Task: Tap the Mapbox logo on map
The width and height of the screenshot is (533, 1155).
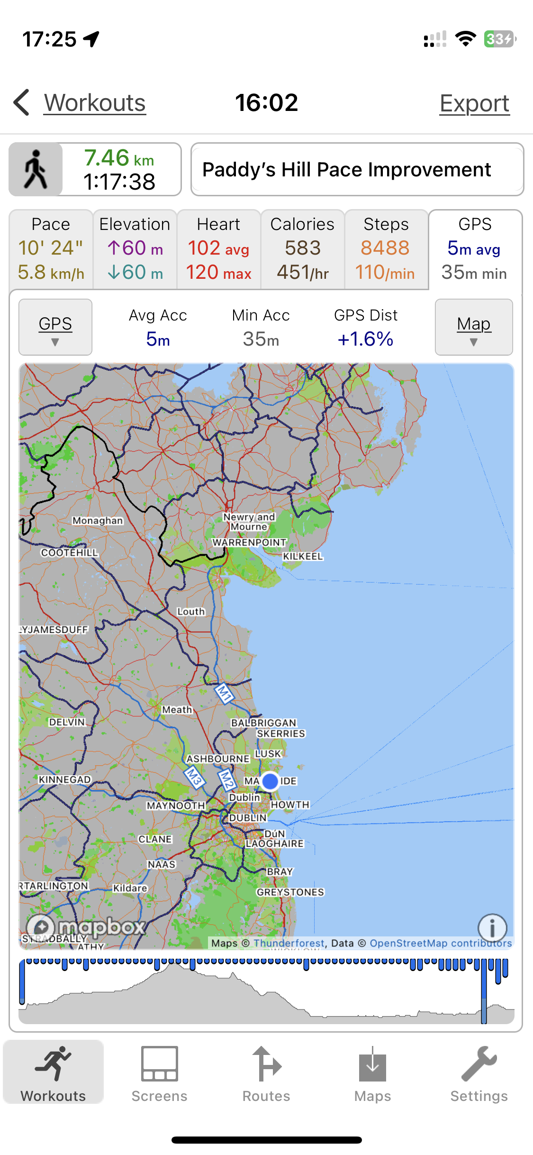Action: click(x=85, y=926)
